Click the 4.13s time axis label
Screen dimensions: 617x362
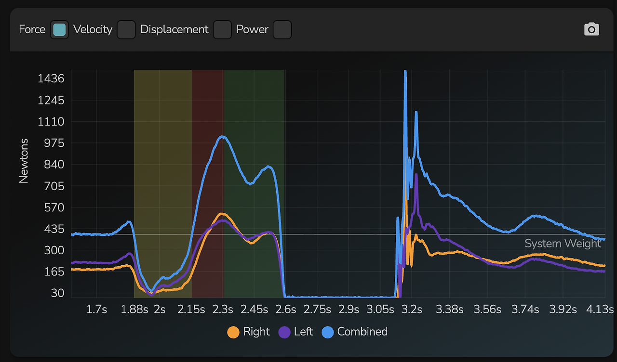tap(600, 309)
